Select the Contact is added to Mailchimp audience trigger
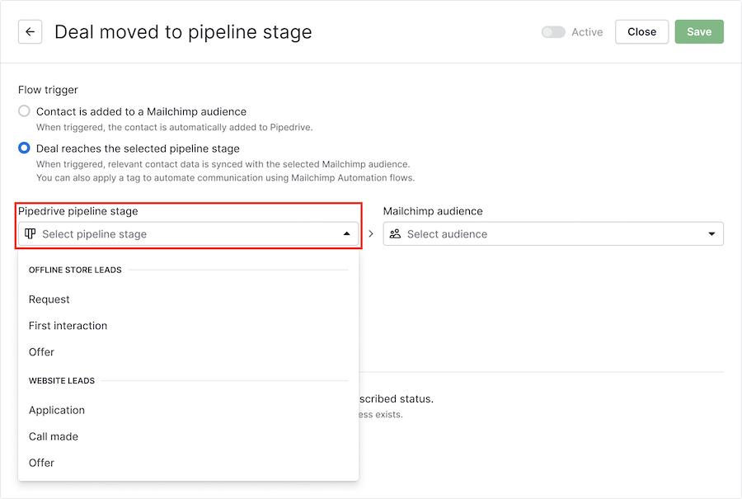 pos(24,111)
